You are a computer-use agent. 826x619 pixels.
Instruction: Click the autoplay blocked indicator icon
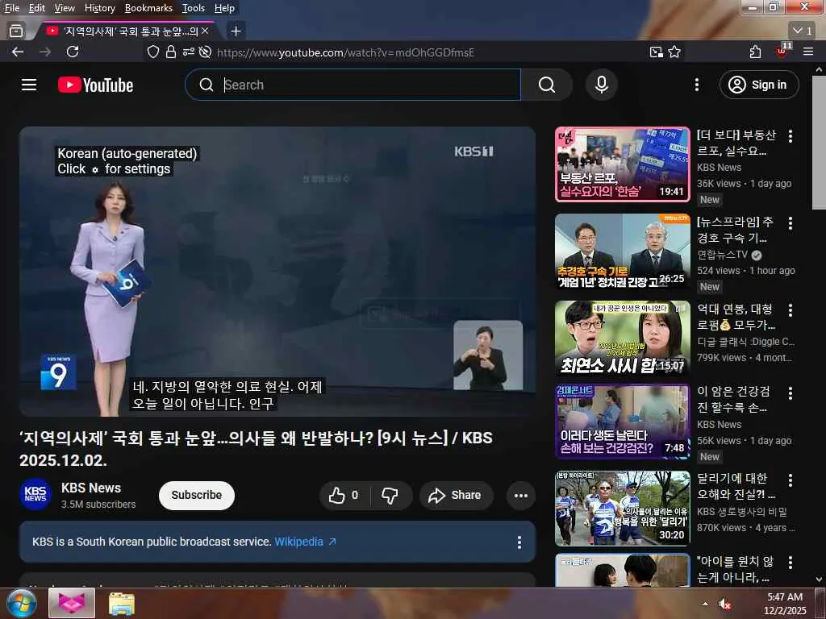coord(206,52)
